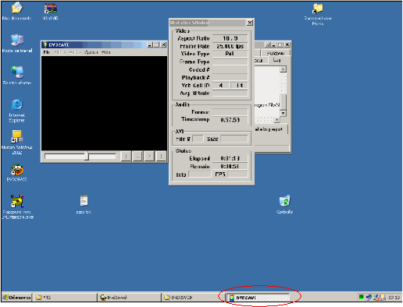Image resolution: width=403 pixels, height=307 pixels.
Task: Click the taskbar clock
Action: [394, 298]
